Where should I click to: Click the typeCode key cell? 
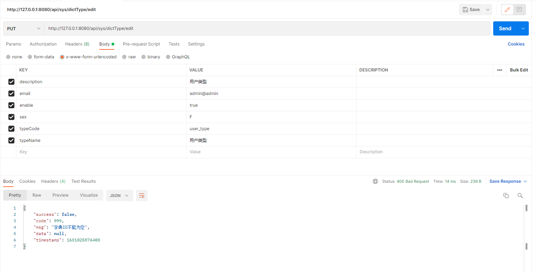(101, 129)
